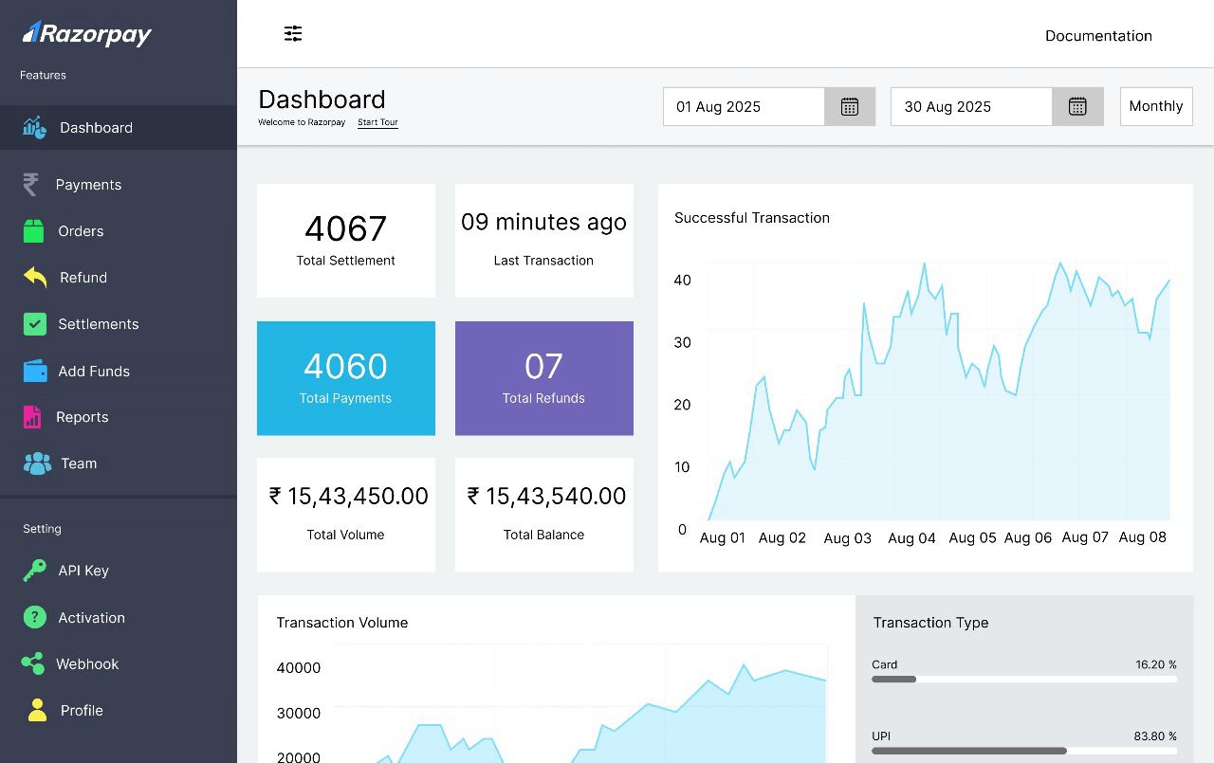Click the yellow Refund arrow icon
Screen dimensions: 1214x763
[x=35, y=277]
